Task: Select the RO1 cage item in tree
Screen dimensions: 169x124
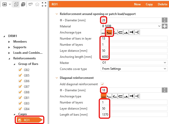Action: (30, 120)
